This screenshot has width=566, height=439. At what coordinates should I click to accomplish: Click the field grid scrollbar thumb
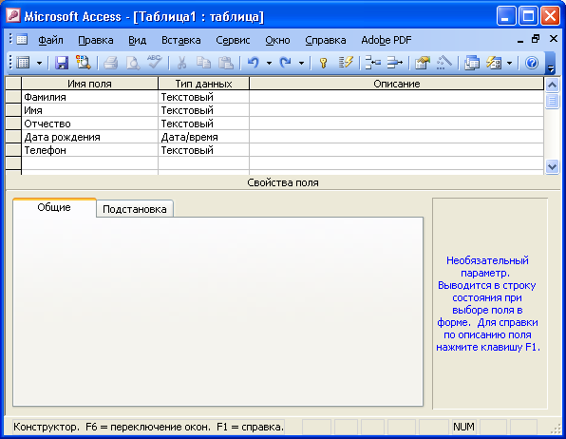click(552, 101)
